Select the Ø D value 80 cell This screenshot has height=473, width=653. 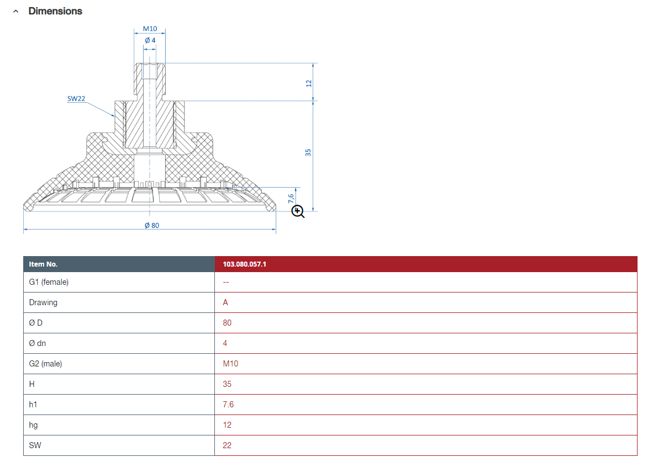227,323
